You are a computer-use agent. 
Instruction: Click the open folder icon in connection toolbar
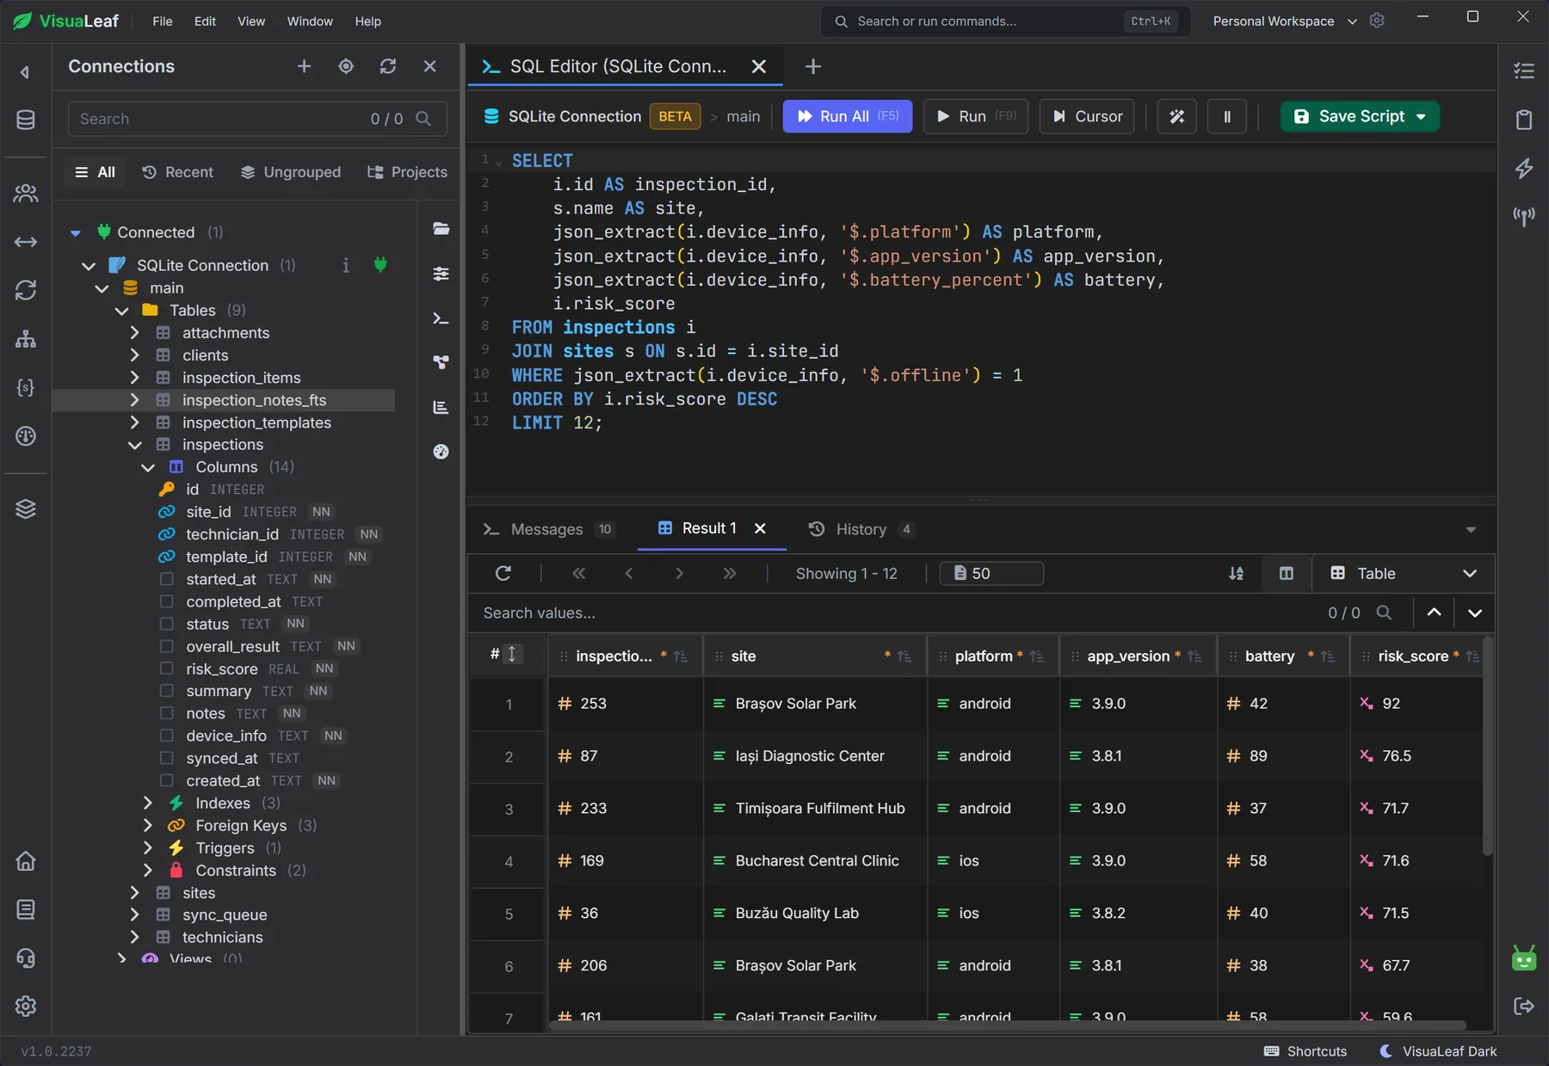(x=441, y=229)
